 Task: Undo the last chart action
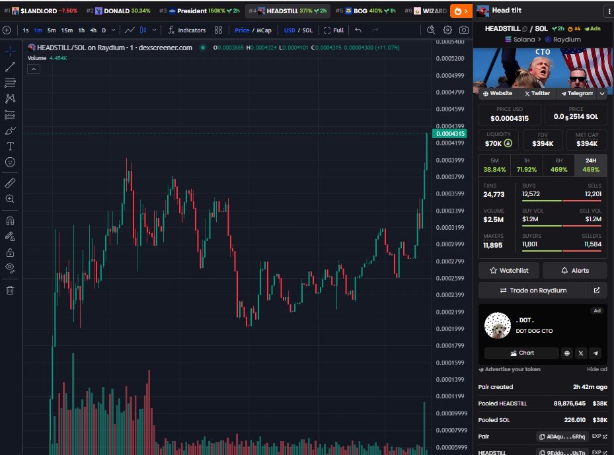(358, 30)
